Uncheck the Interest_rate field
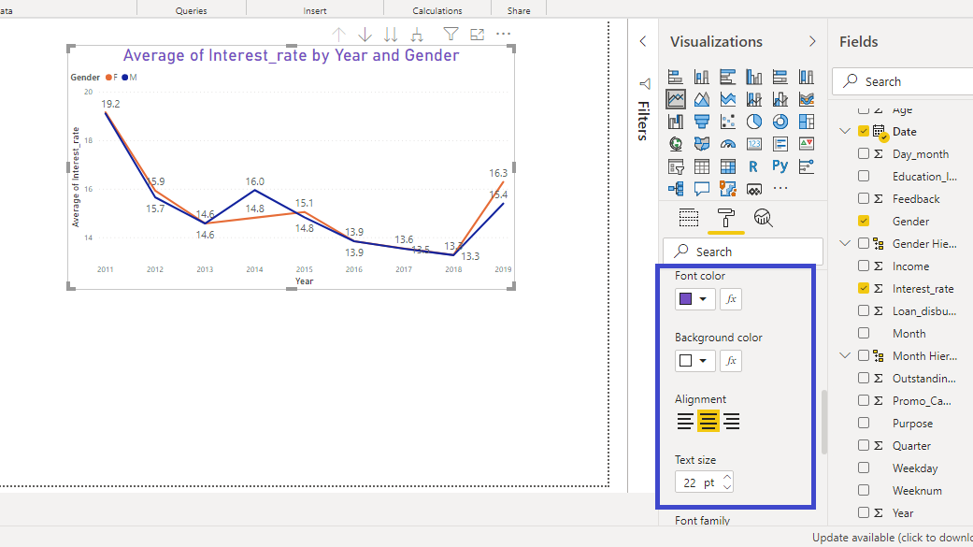973x547 pixels. [x=864, y=289]
